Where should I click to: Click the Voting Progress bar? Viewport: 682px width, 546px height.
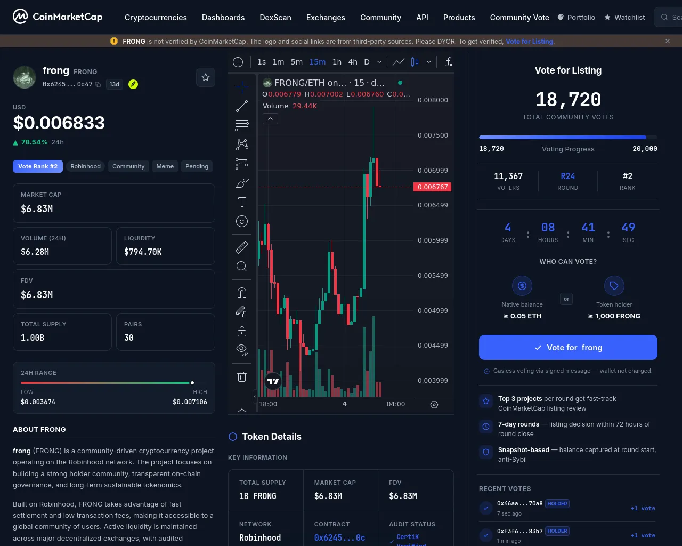pos(568,138)
